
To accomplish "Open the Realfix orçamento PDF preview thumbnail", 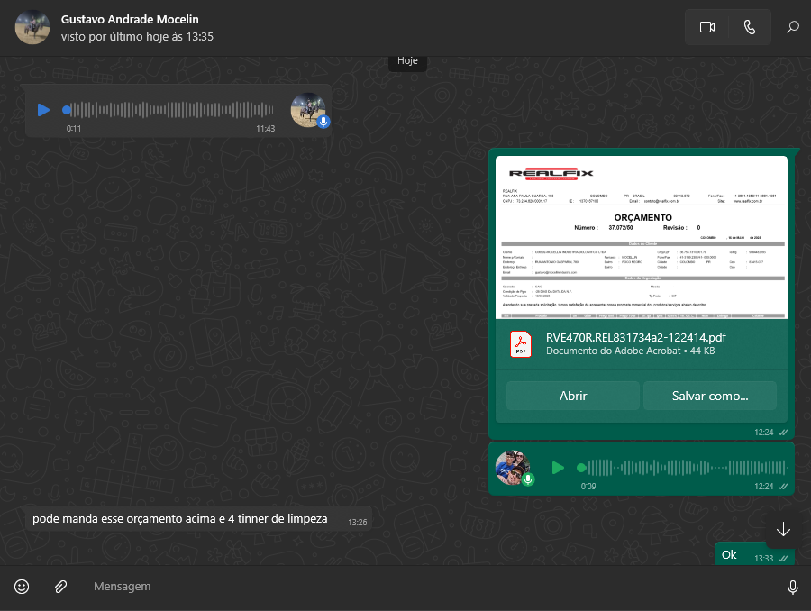I will coord(641,238).
